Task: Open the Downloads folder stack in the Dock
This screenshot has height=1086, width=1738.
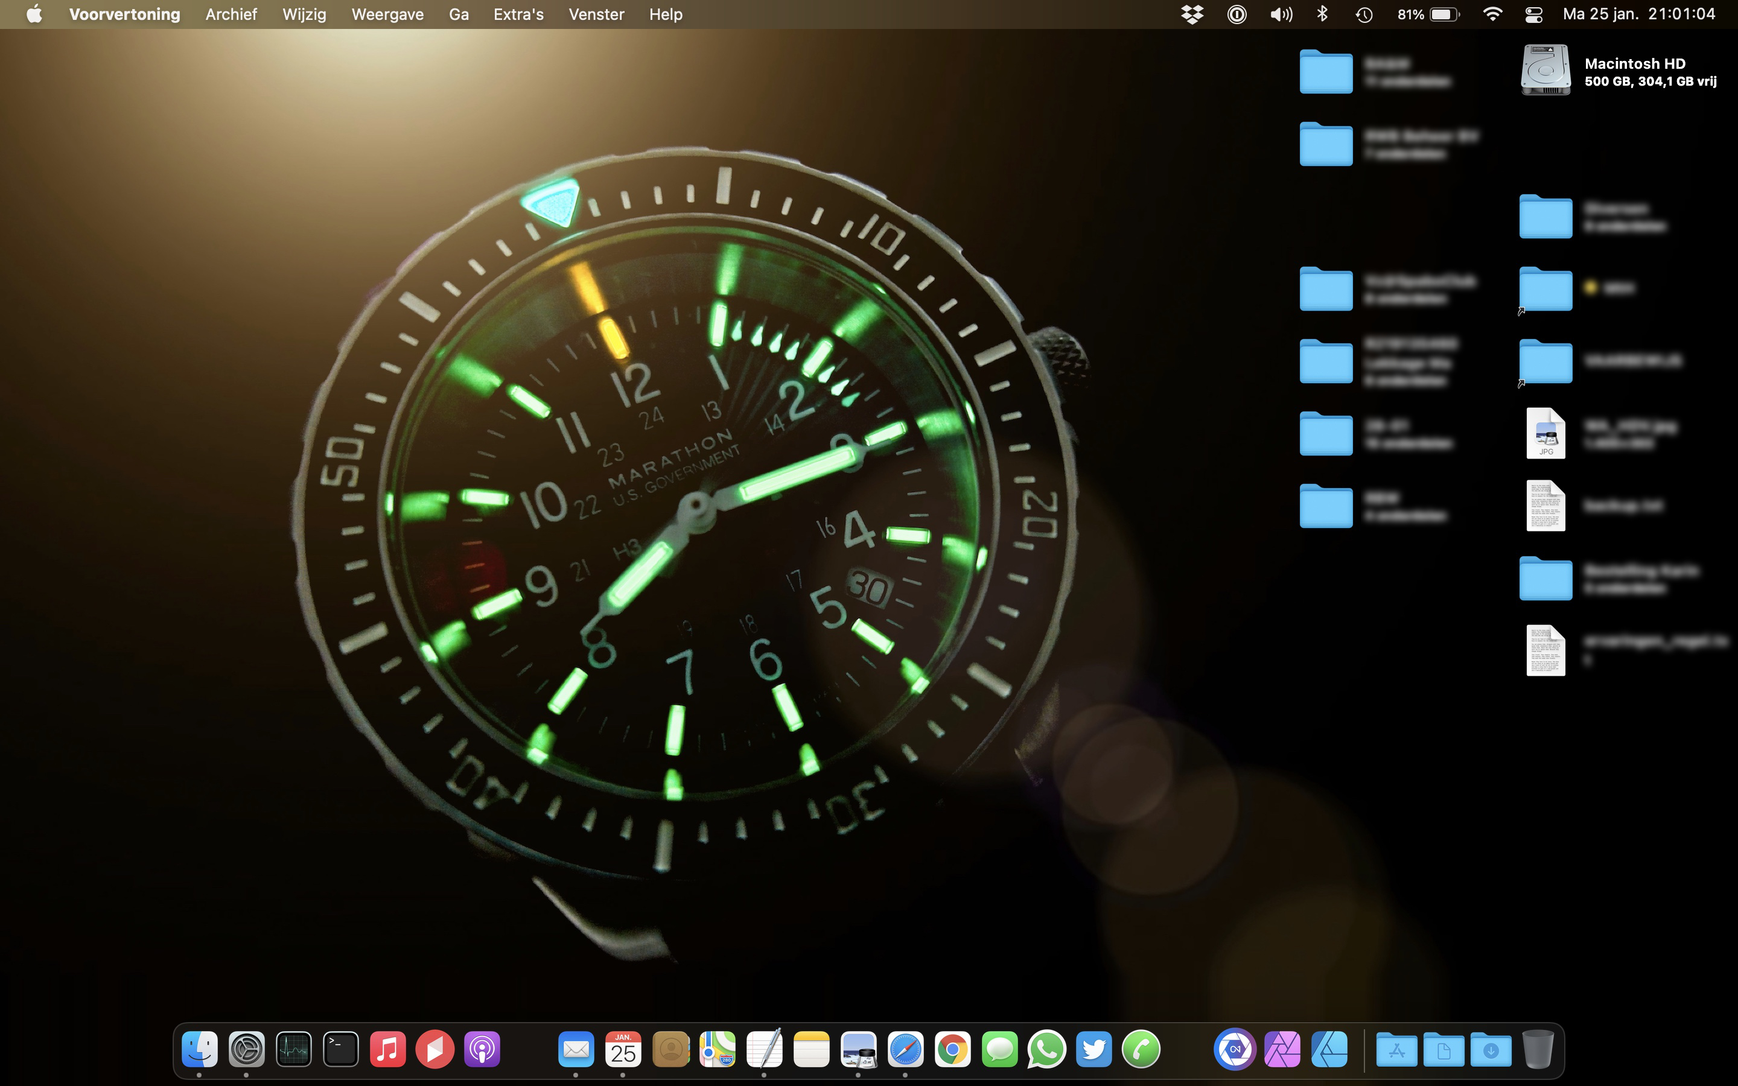Action: [1491, 1049]
